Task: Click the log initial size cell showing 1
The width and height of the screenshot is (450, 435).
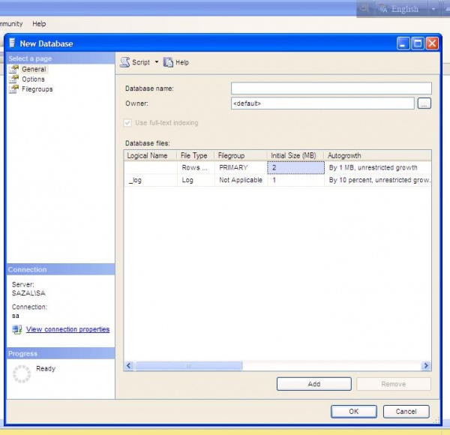Action: click(295, 180)
